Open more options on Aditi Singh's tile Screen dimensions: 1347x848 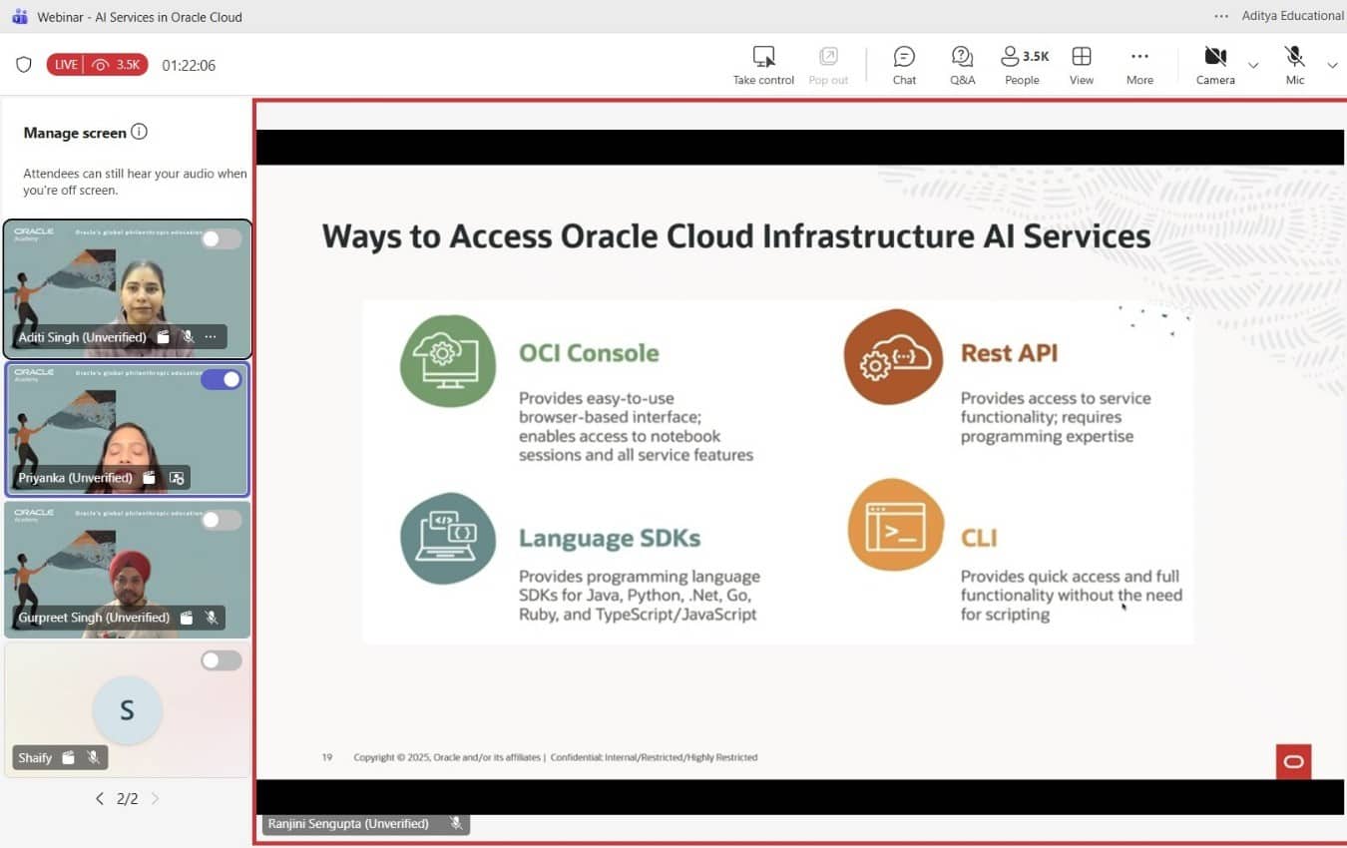211,337
